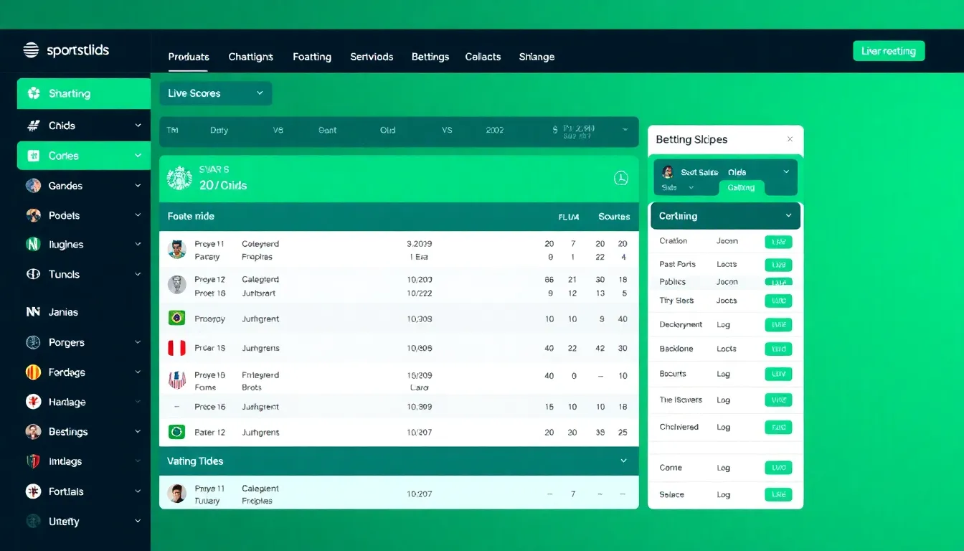The width and height of the screenshot is (964, 551).
Task: Click the Fortials badge icon in the sidebar
Action: pos(33,491)
